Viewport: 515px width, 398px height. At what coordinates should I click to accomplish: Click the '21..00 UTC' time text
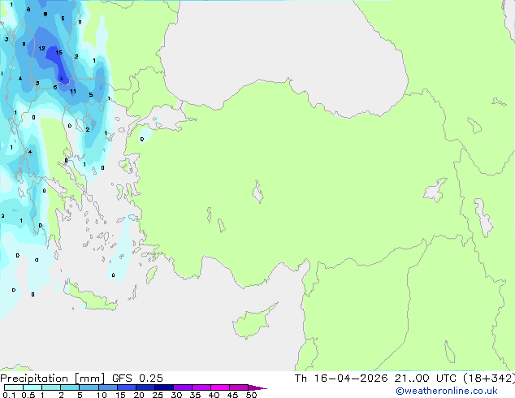click(x=426, y=378)
